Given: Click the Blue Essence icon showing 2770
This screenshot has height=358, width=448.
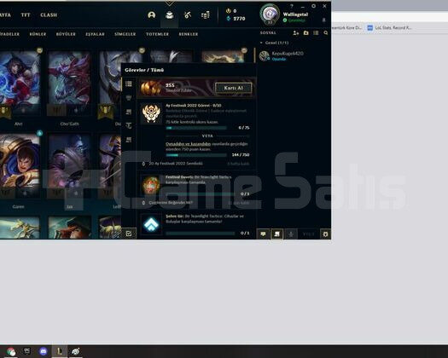Looking at the screenshot, I should coord(229,19).
